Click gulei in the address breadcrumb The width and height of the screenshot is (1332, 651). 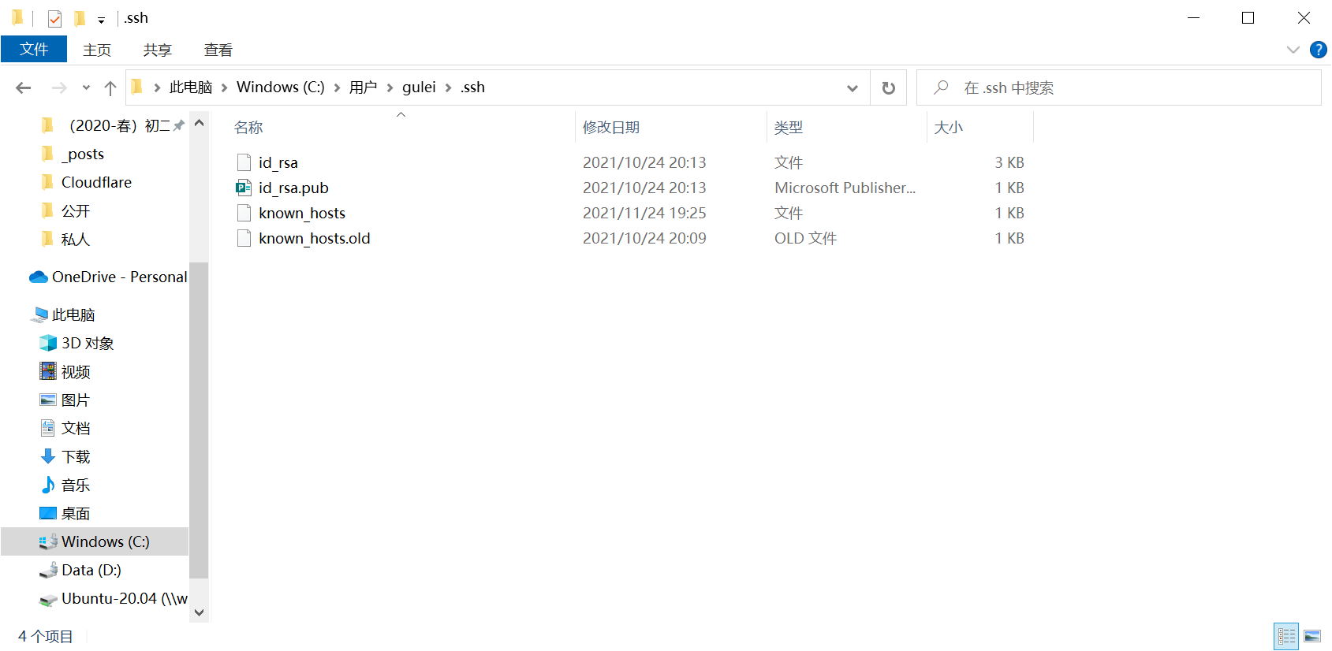click(x=419, y=87)
